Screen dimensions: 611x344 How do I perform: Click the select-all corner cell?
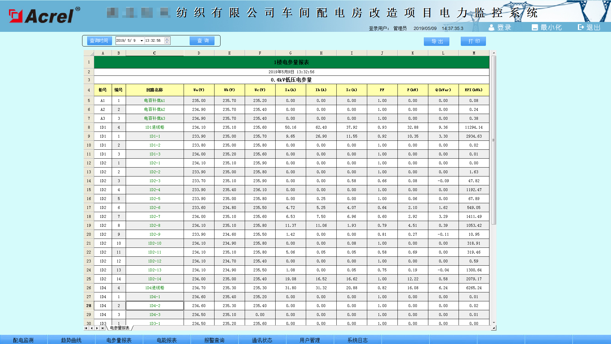pos(89,53)
